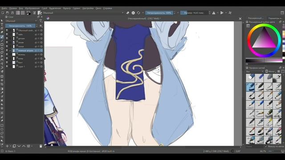This screenshot has height=160, width=285.
Task: Open the Слой menu
Action: 45,8
